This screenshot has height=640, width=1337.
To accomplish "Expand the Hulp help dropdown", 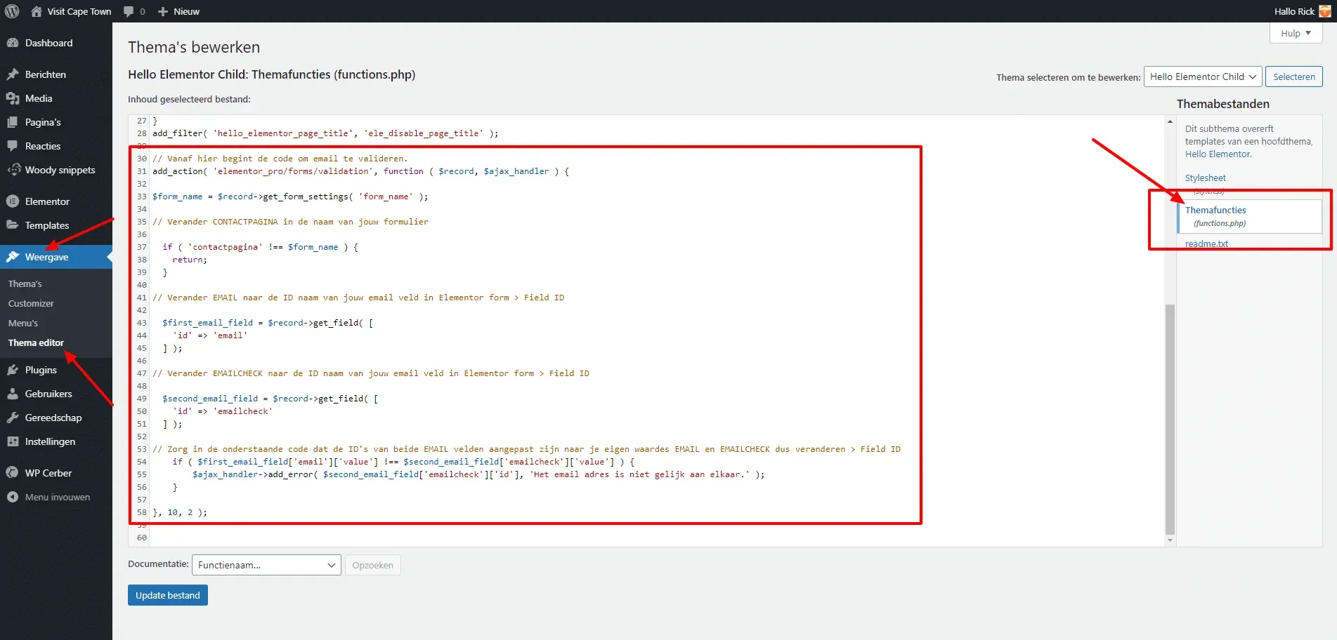I will [1296, 33].
